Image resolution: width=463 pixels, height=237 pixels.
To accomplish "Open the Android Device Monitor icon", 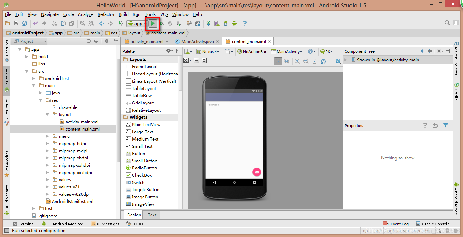I will [x=234, y=23].
